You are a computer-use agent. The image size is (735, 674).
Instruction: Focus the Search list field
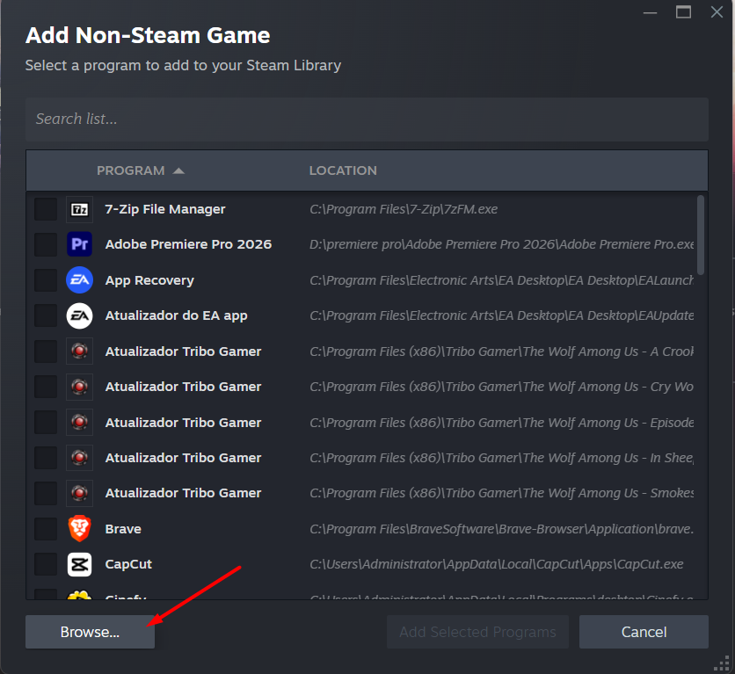367,119
